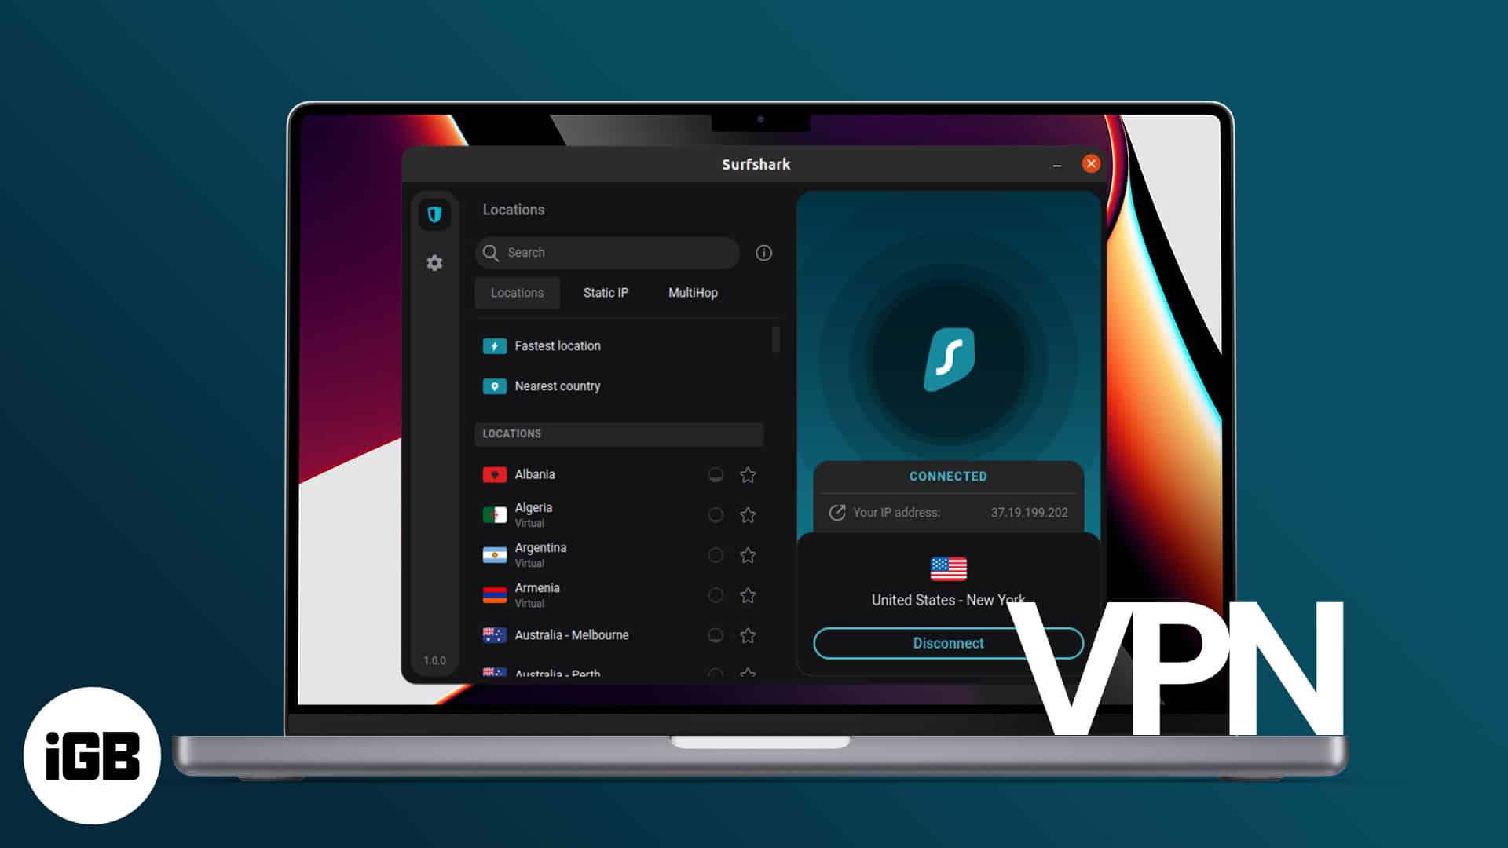Screen dimensions: 1508x848
Task: Click the Albania flag icon
Action: coord(495,474)
